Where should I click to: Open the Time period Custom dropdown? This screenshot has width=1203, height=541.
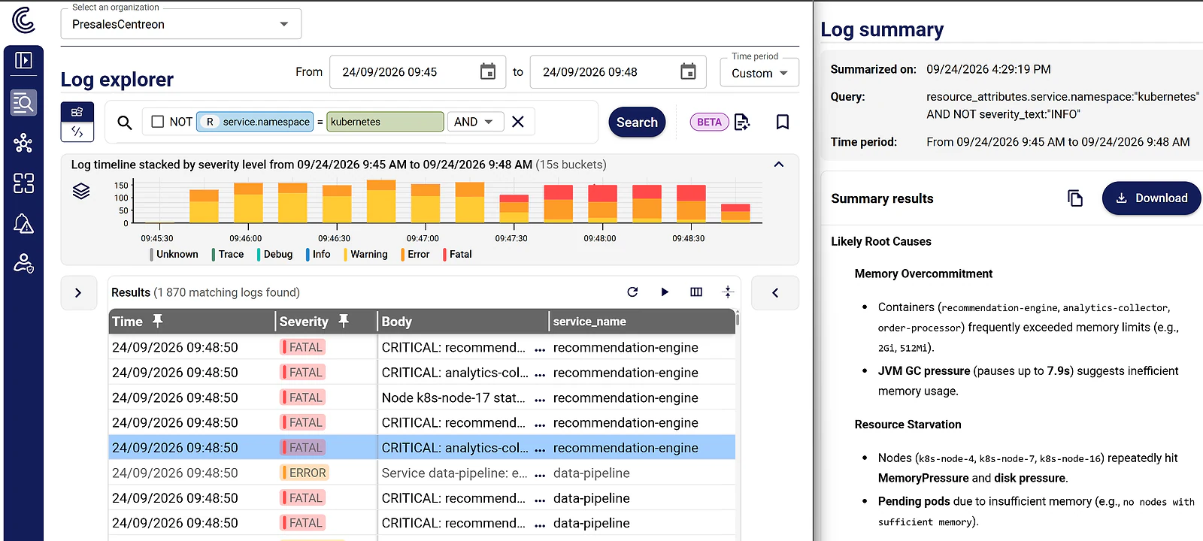(759, 73)
